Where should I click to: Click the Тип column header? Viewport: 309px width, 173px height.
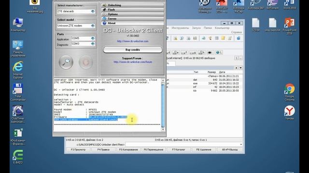[196, 72]
